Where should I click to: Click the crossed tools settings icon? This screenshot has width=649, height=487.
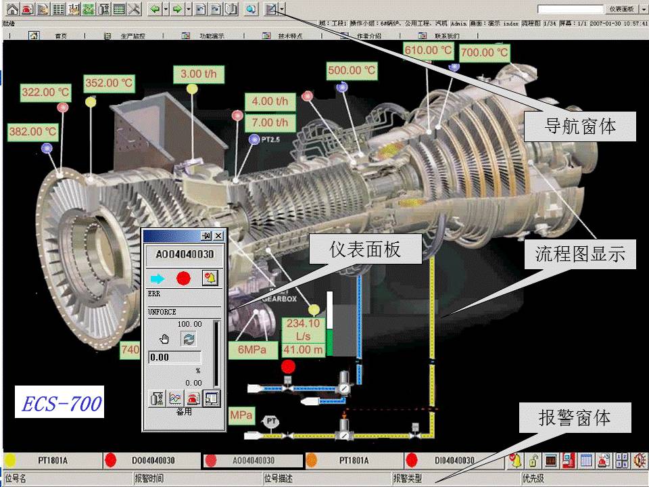134,9
